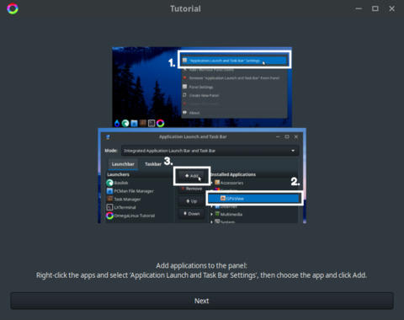Click the Launchbar tab in the tutorial picture
This screenshot has height=320, width=404.
123,164
